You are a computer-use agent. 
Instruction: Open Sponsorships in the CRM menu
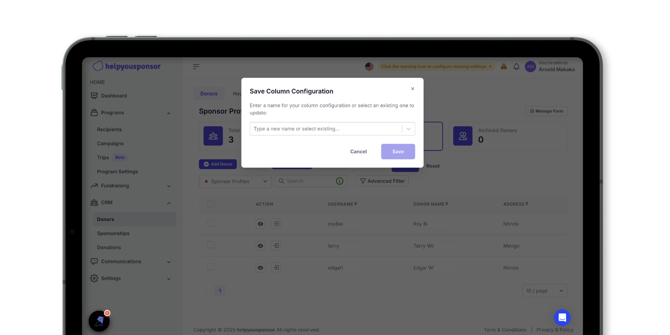[x=113, y=234]
